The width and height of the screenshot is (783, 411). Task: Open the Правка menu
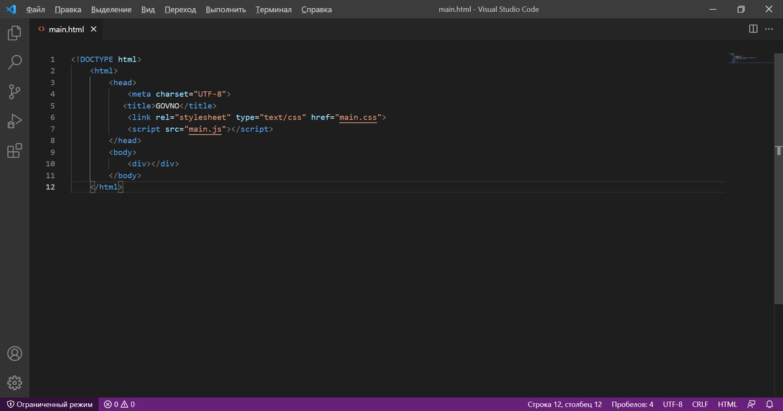[x=69, y=10]
